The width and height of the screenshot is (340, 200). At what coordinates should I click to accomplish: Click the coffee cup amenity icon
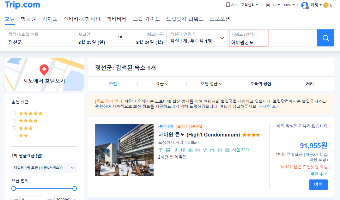[212, 150]
